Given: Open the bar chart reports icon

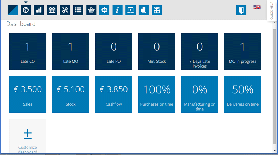Looking at the screenshot, I should (39, 10).
